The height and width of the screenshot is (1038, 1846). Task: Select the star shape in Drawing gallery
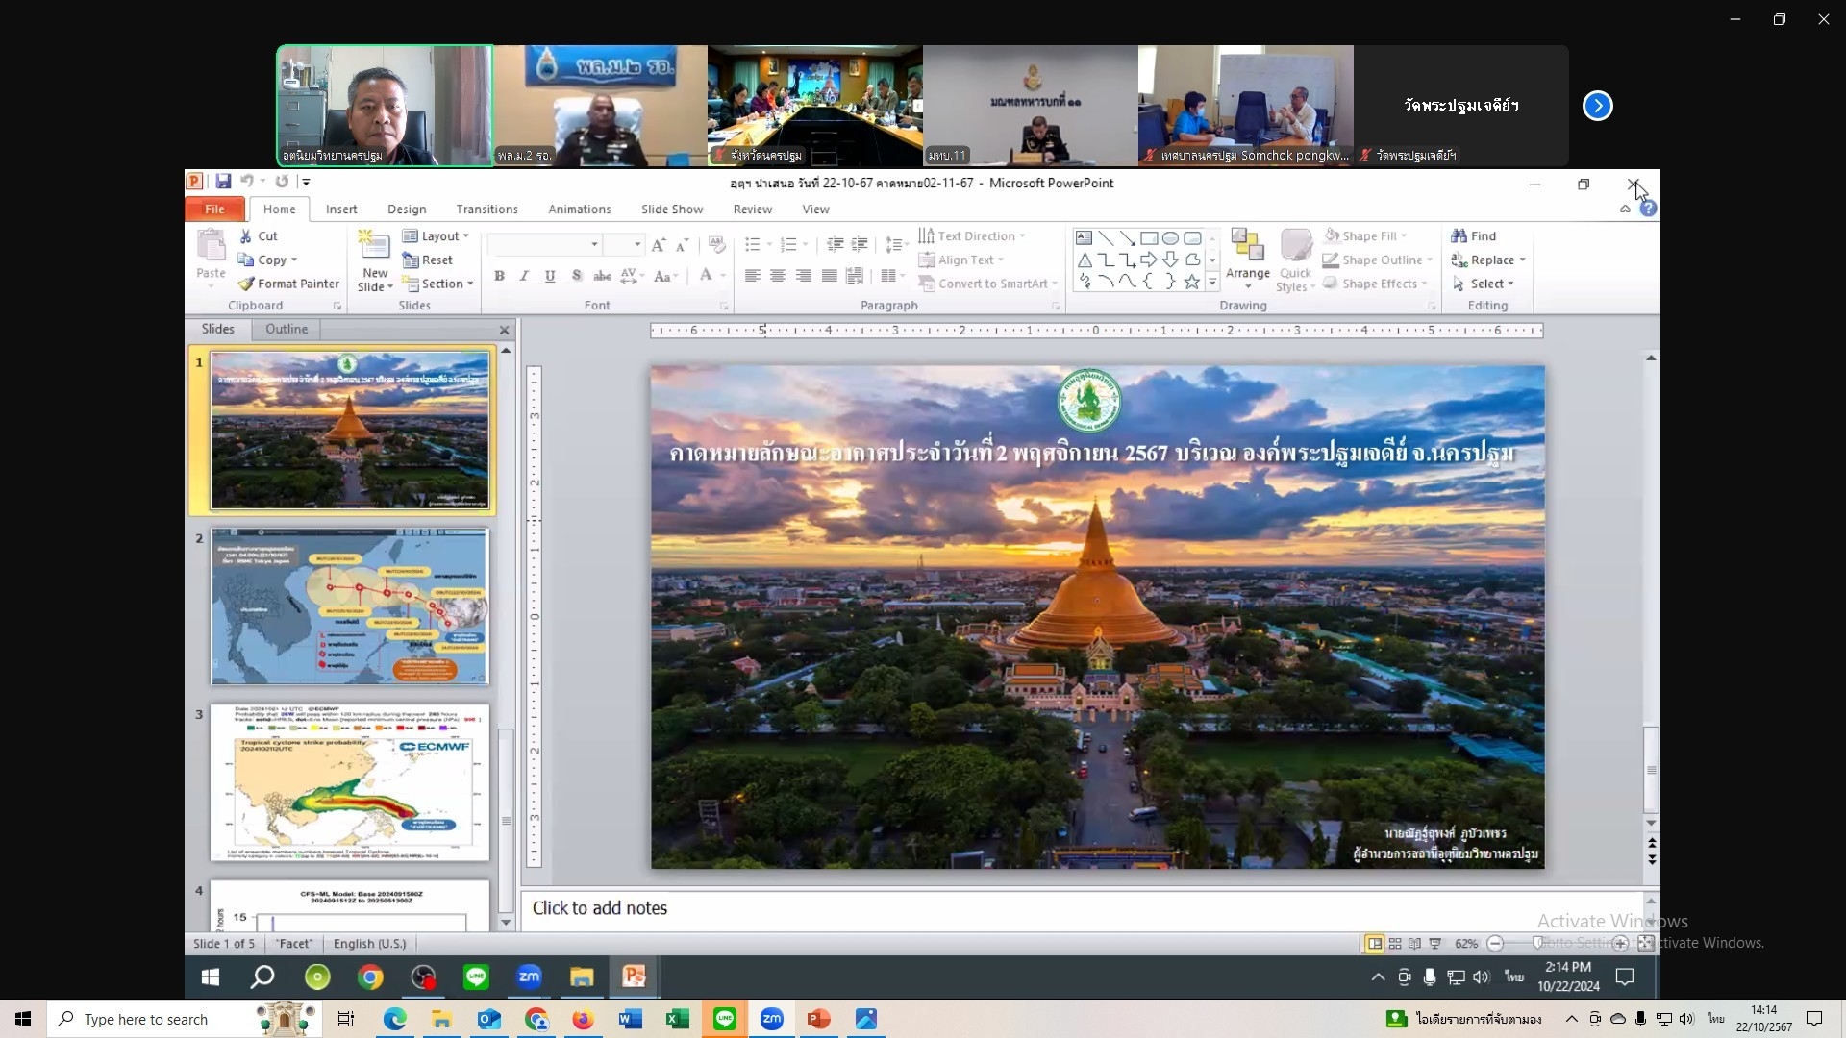click(x=1191, y=282)
